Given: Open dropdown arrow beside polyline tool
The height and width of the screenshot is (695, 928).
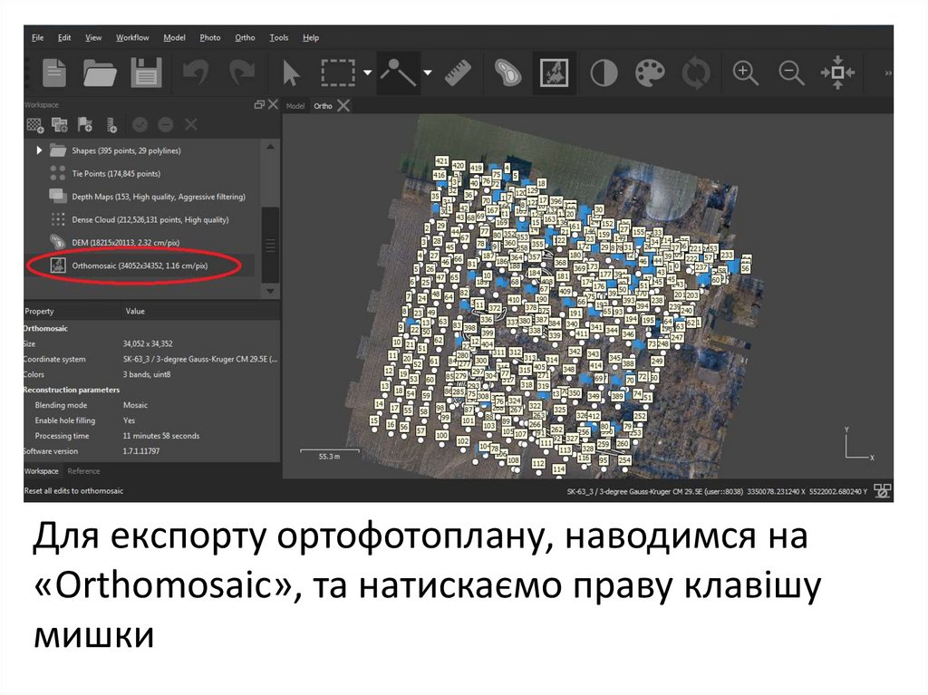Looking at the screenshot, I should pyautogui.click(x=427, y=72).
